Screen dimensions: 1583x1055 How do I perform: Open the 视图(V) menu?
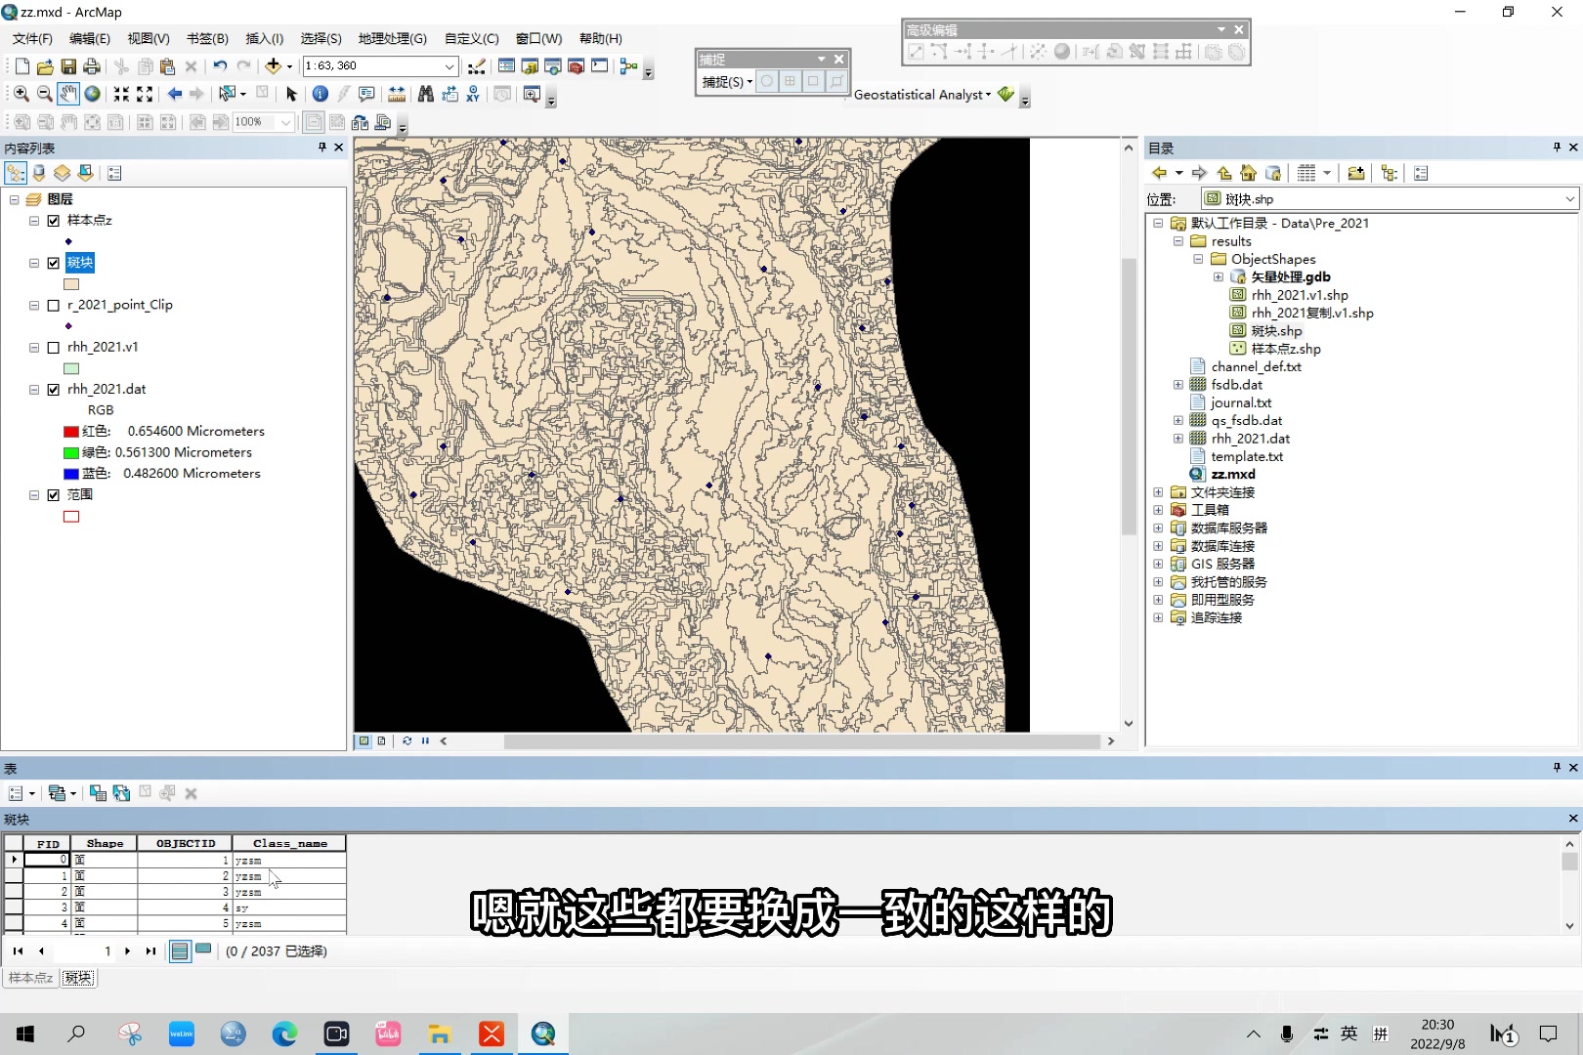149,39
